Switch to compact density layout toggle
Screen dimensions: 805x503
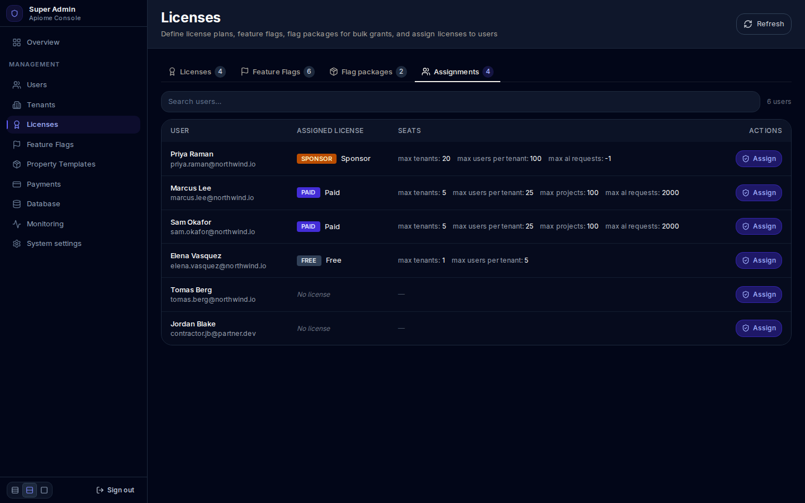(x=15, y=490)
